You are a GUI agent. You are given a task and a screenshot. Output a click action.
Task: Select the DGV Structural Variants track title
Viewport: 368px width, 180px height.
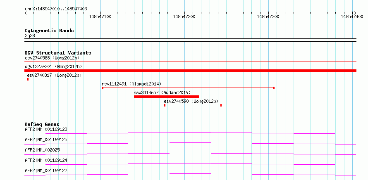58,53
